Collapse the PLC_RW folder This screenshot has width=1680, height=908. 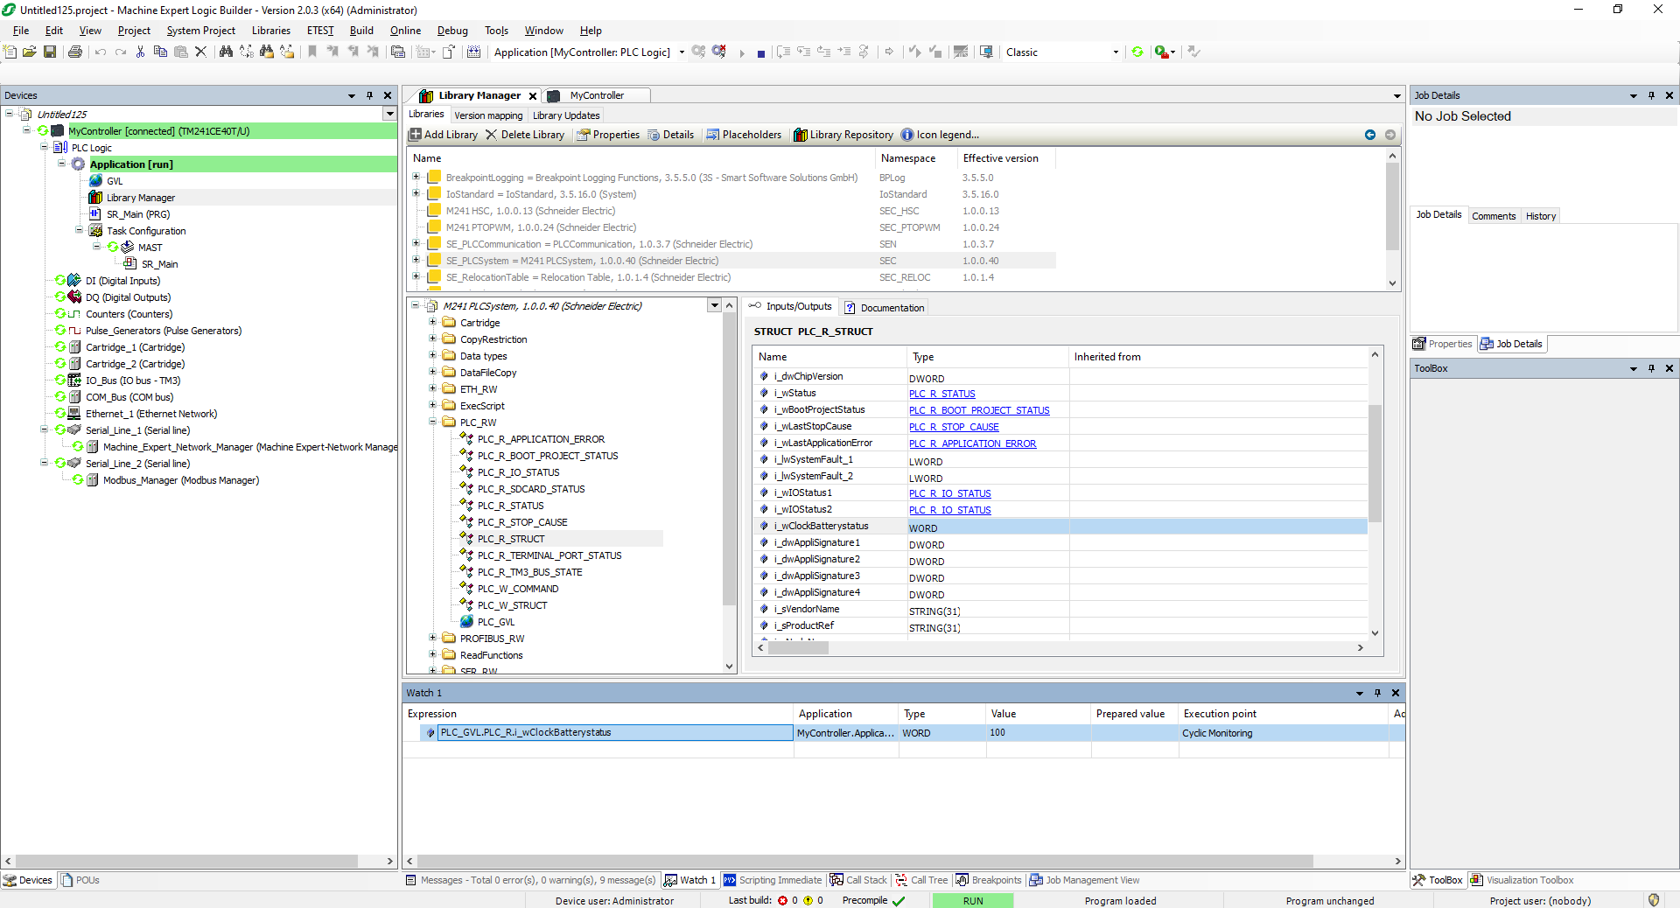[432, 423]
